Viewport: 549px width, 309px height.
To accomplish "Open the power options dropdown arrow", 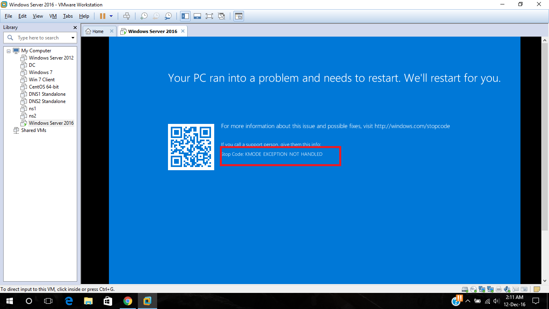I will point(111,16).
